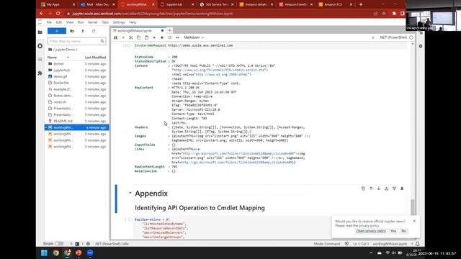Insert a cell below with toolbar plus
The width and height of the screenshot is (461, 259).
click(123, 37)
